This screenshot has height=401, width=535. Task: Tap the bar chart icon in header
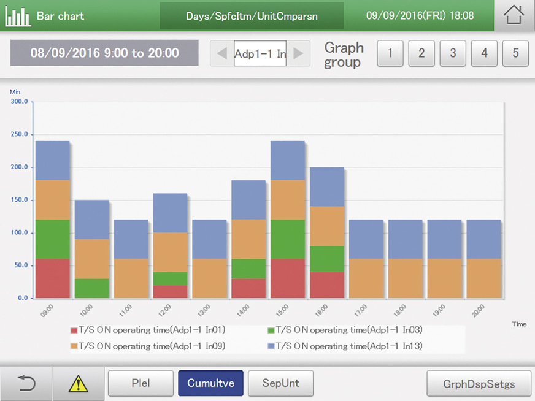[x=17, y=16]
